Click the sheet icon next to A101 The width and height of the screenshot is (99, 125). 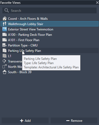click(x=5, y=40)
